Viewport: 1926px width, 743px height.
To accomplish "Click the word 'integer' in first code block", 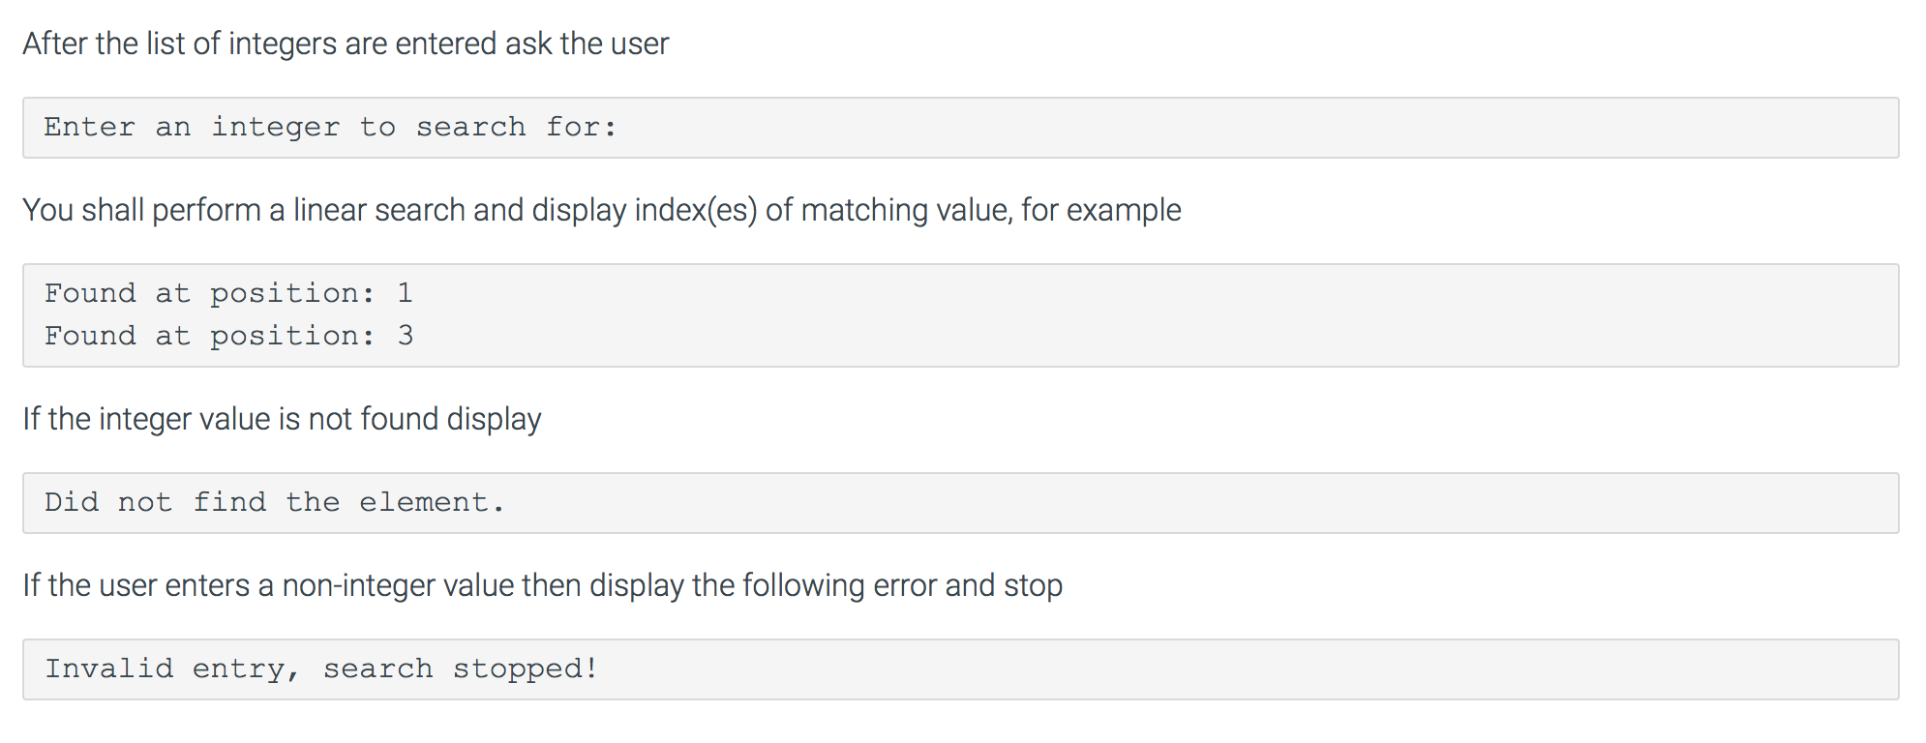I will (x=276, y=128).
